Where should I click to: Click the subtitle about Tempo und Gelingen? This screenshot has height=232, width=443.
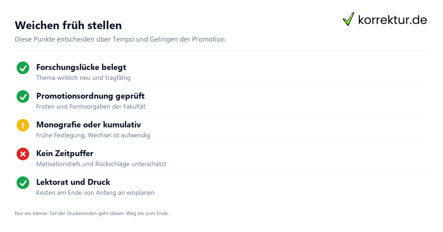coord(120,39)
